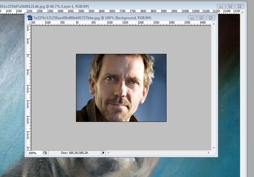The image size is (254, 177).
Task: Close the 5a3374c...jpg document window
Action: 211,18
